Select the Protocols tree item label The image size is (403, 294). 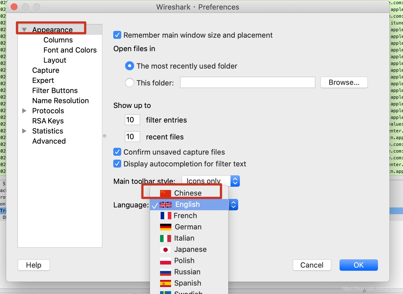[48, 111]
